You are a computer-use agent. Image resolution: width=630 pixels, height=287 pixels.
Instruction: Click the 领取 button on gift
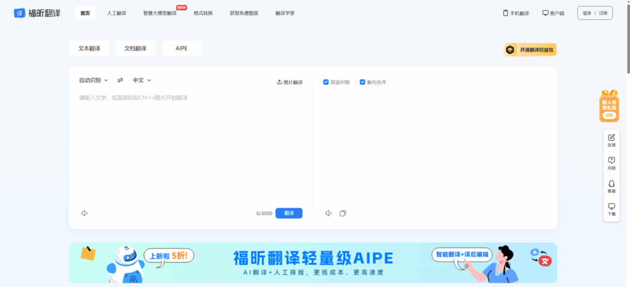pos(609,115)
